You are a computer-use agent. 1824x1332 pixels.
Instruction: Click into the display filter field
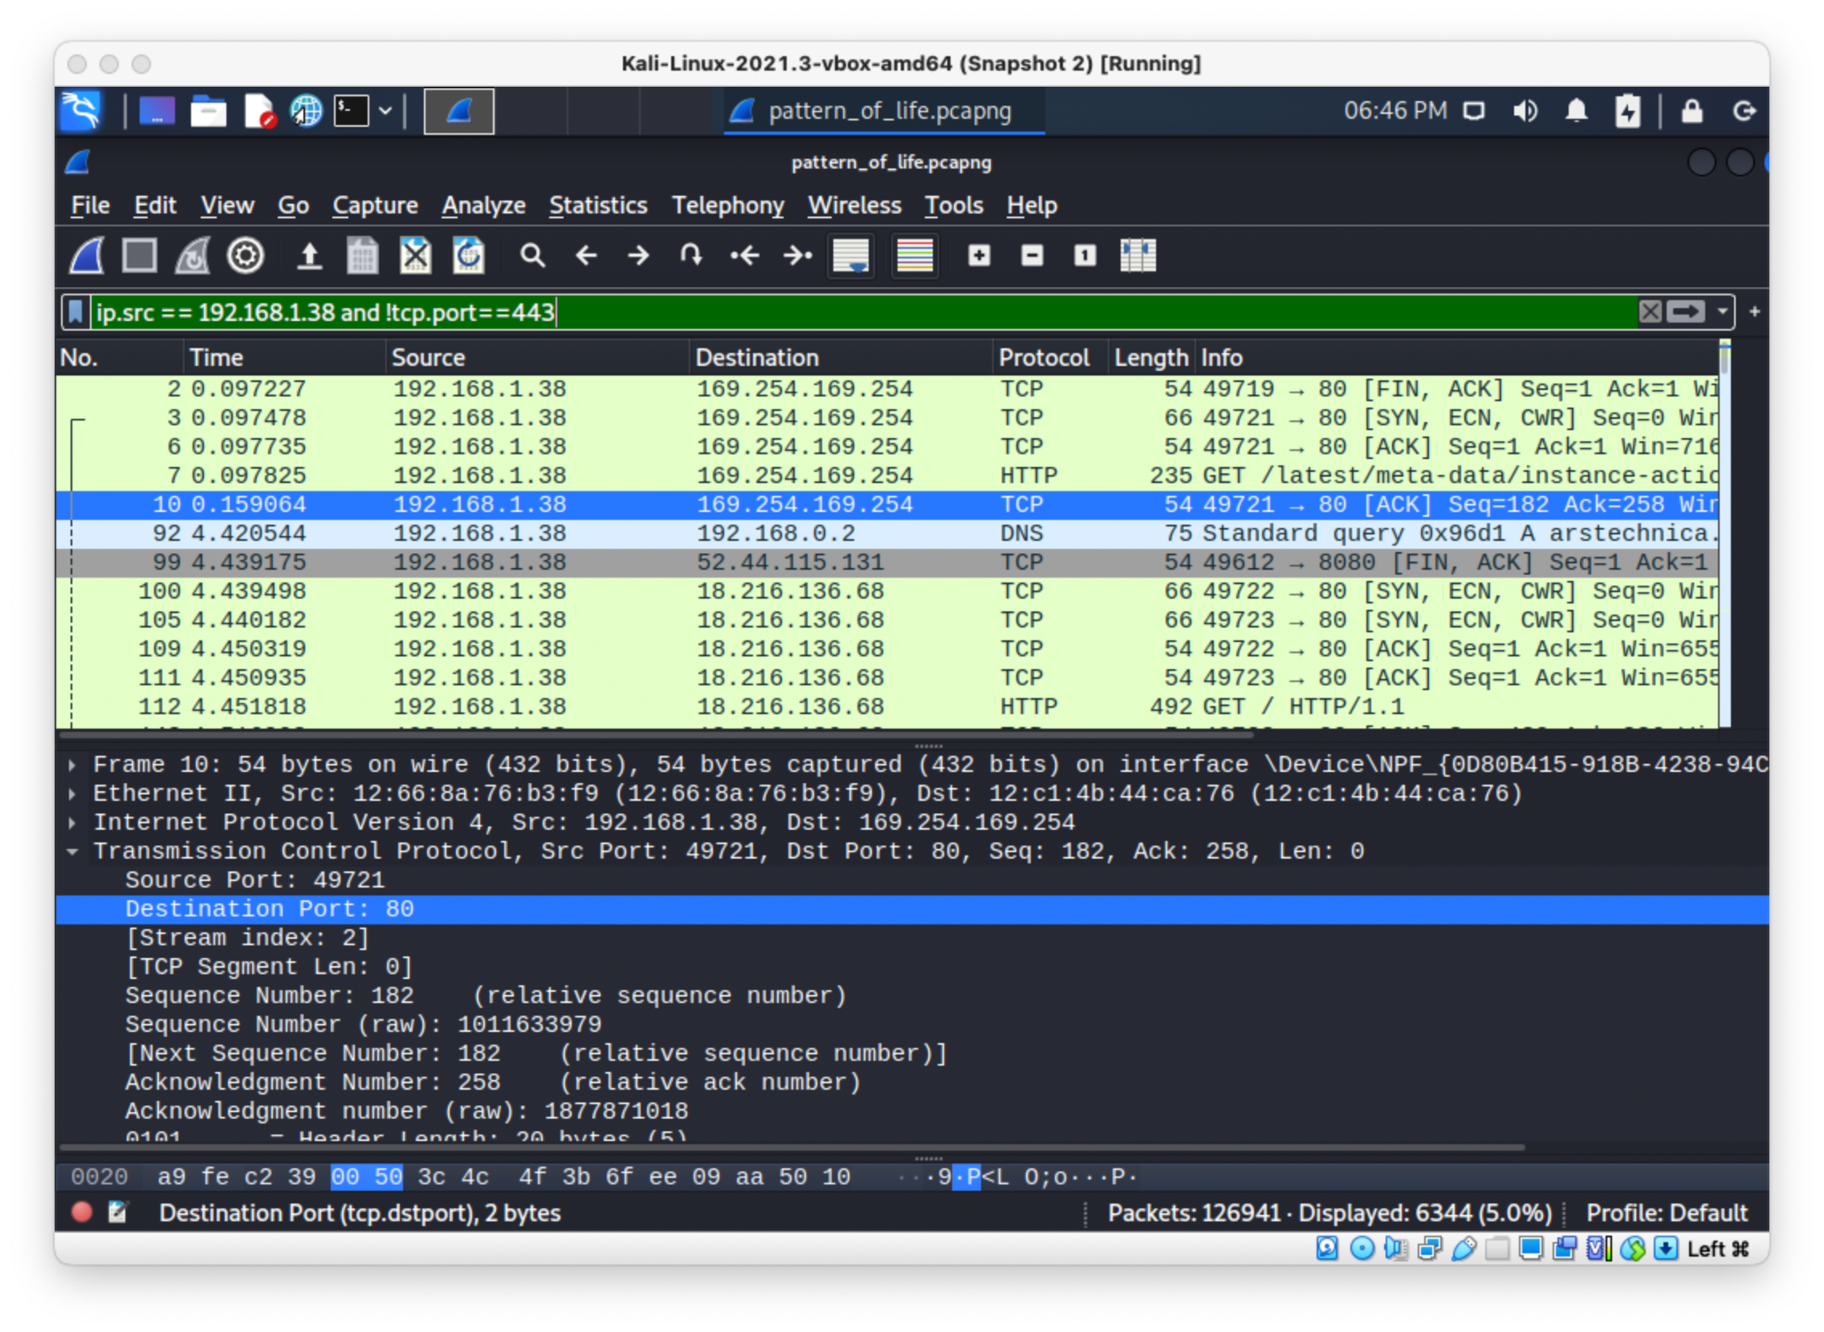point(863,312)
